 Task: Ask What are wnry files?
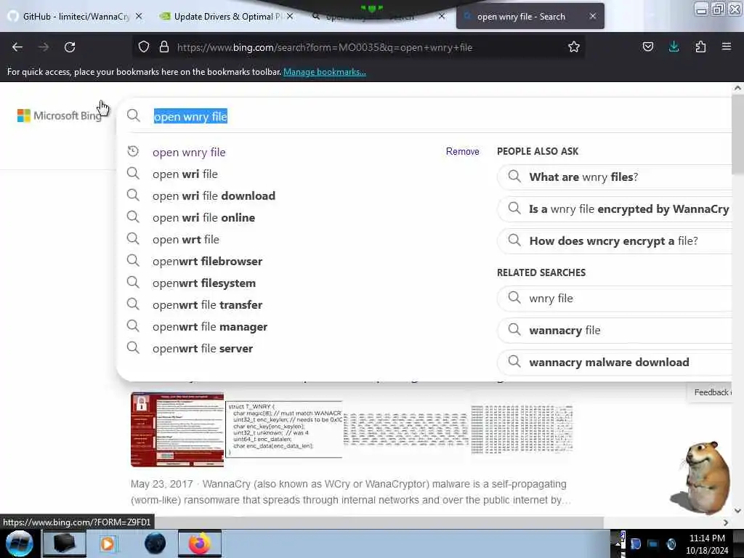pyautogui.click(x=615, y=177)
